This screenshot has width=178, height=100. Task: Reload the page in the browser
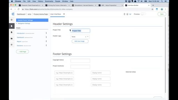coord(18,9)
